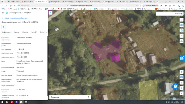The width and height of the screenshot is (185, 104).
Task: Click the Спросить Алису AI button
Action: pyautogui.click(x=150, y=5)
